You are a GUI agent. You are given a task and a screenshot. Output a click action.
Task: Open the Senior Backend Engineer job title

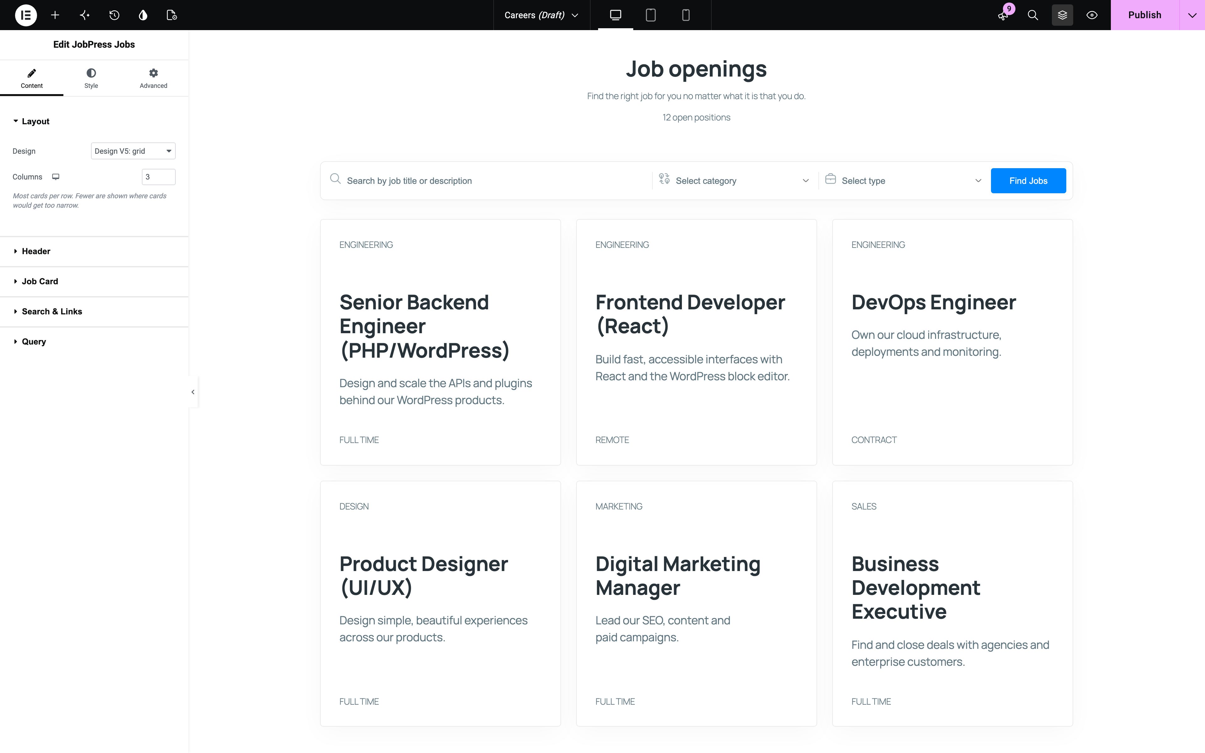click(x=424, y=326)
